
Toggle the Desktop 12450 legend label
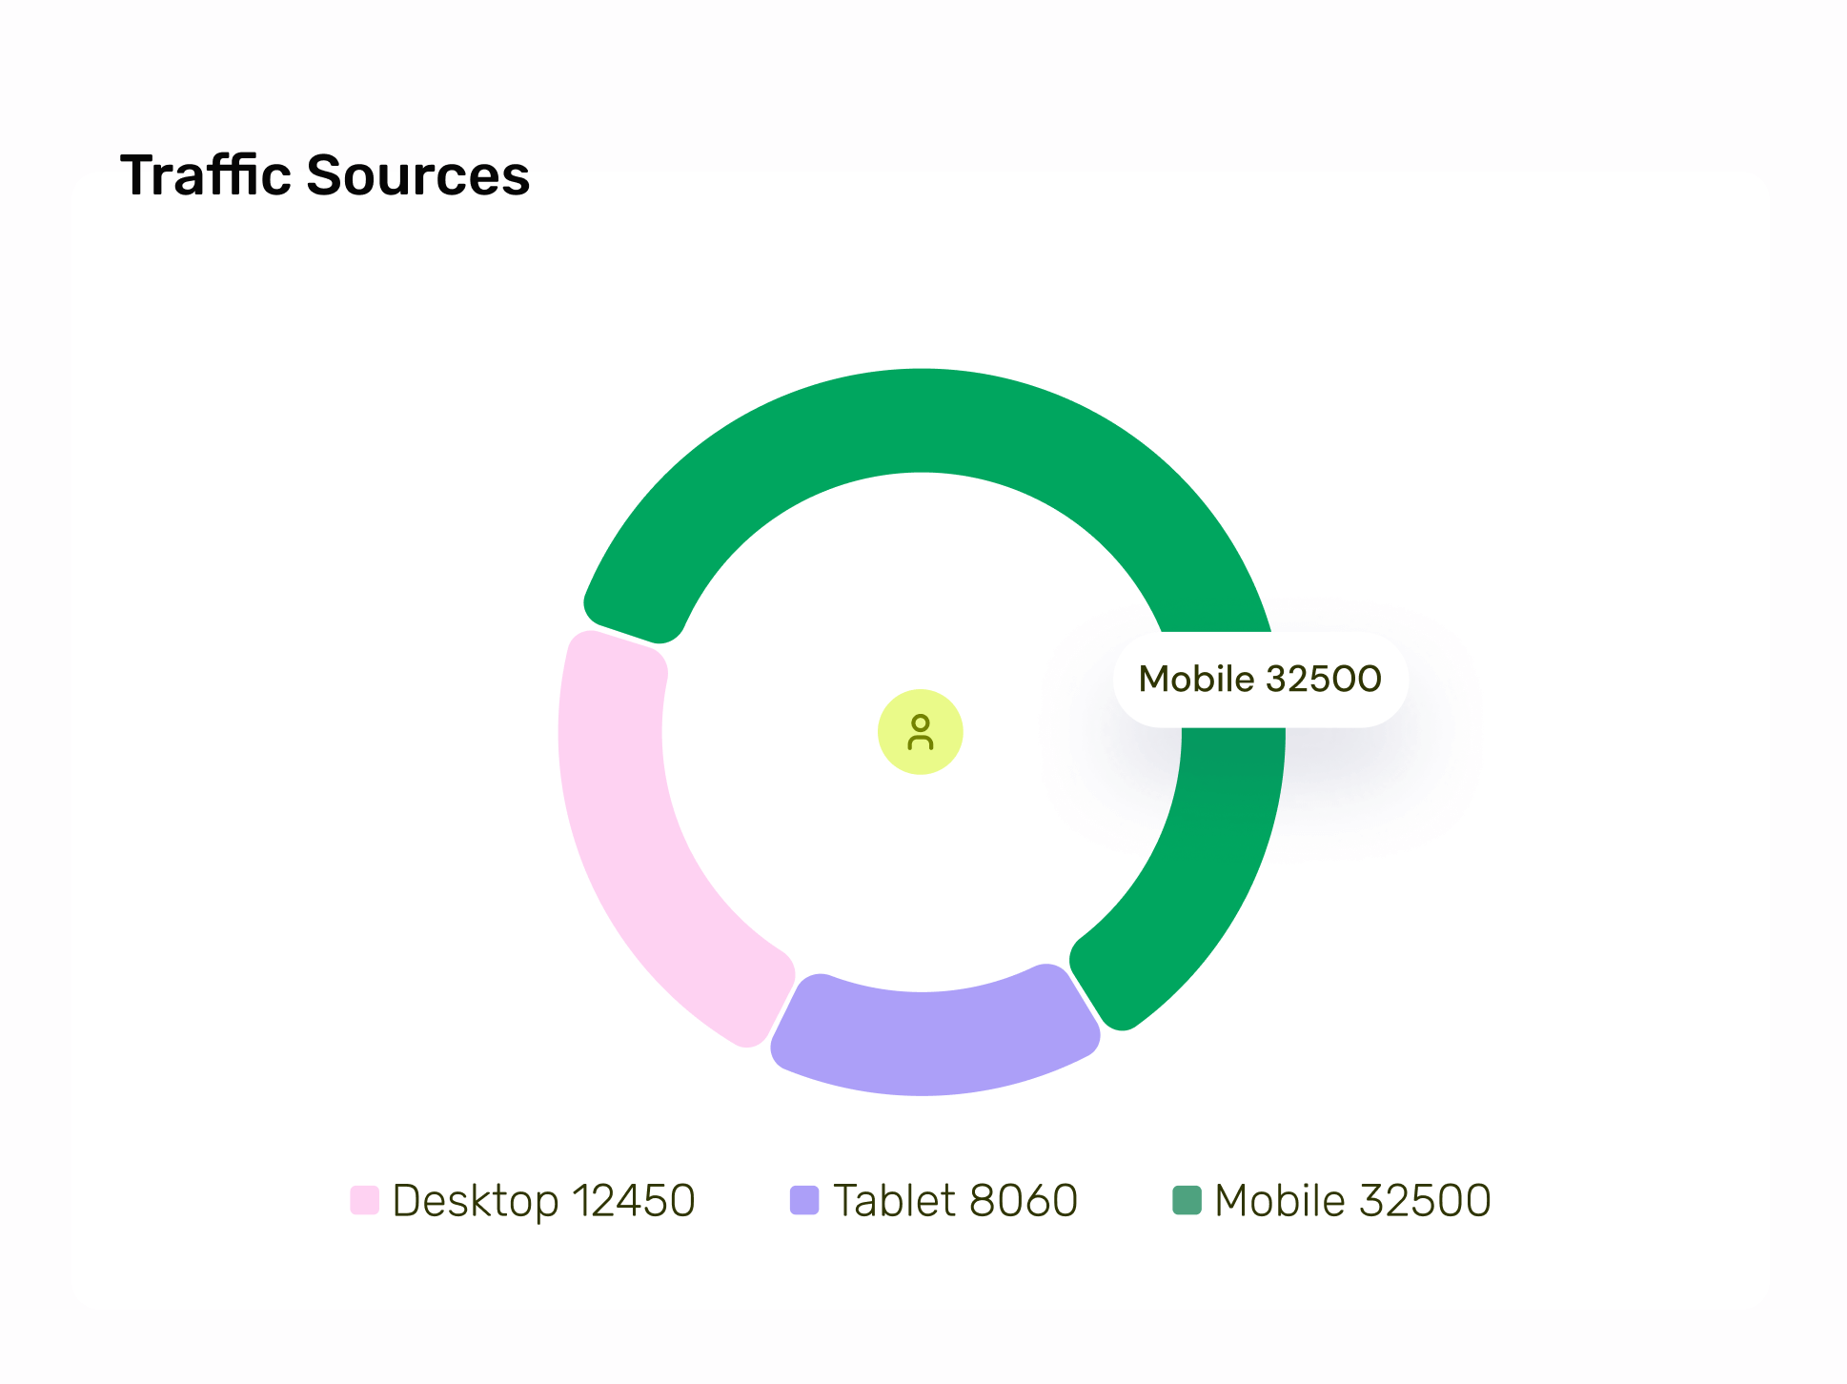click(543, 1200)
